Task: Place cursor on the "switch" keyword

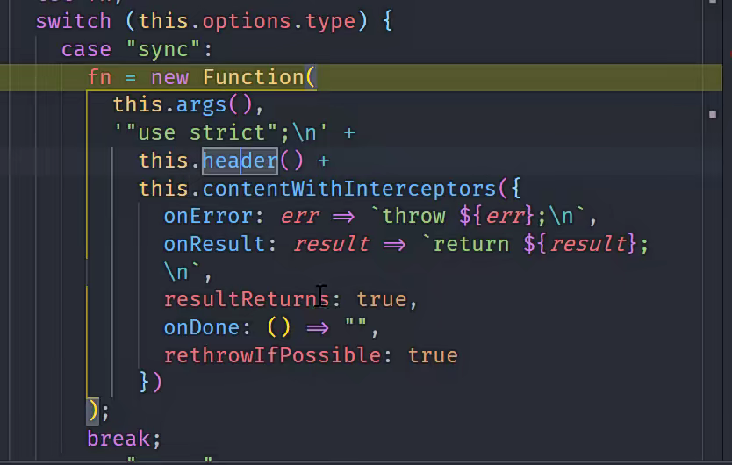Action: click(x=73, y=20)
